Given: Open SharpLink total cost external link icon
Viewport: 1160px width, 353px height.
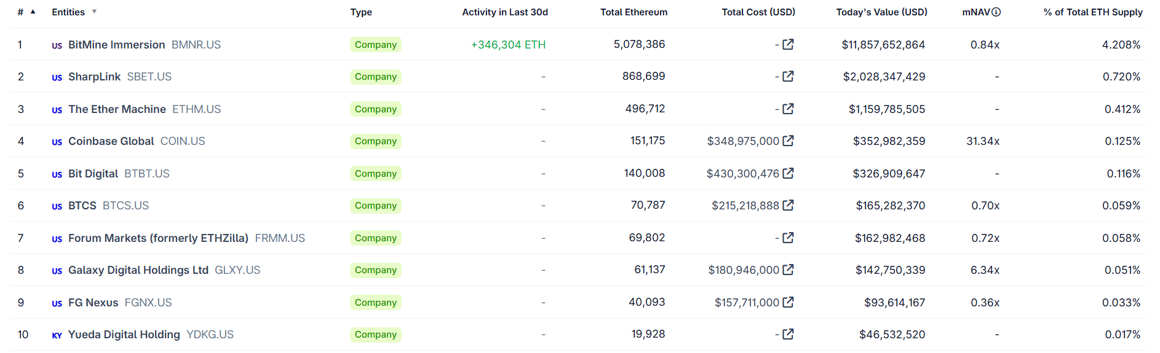Looking at the screenshot, I should [x=788, y=76].
